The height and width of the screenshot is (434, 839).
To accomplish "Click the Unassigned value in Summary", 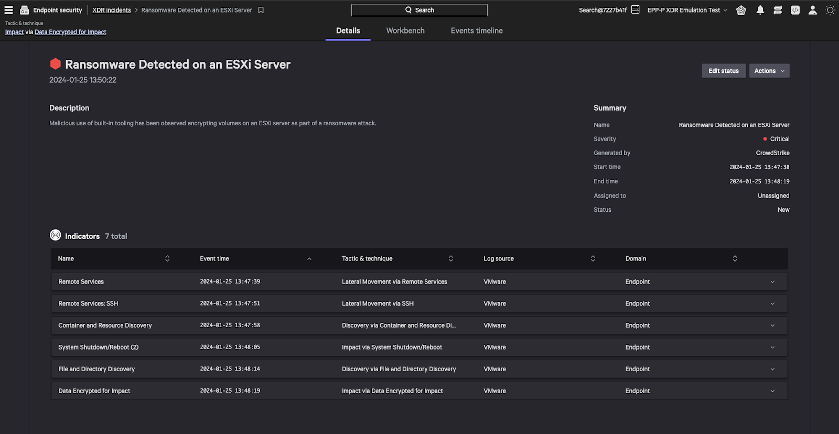I will click(773, 196).
